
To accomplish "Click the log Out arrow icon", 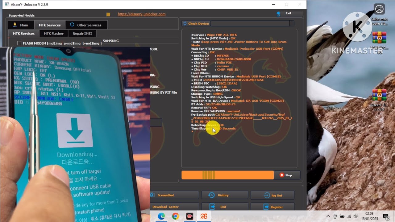I will [x=267, y=195].
